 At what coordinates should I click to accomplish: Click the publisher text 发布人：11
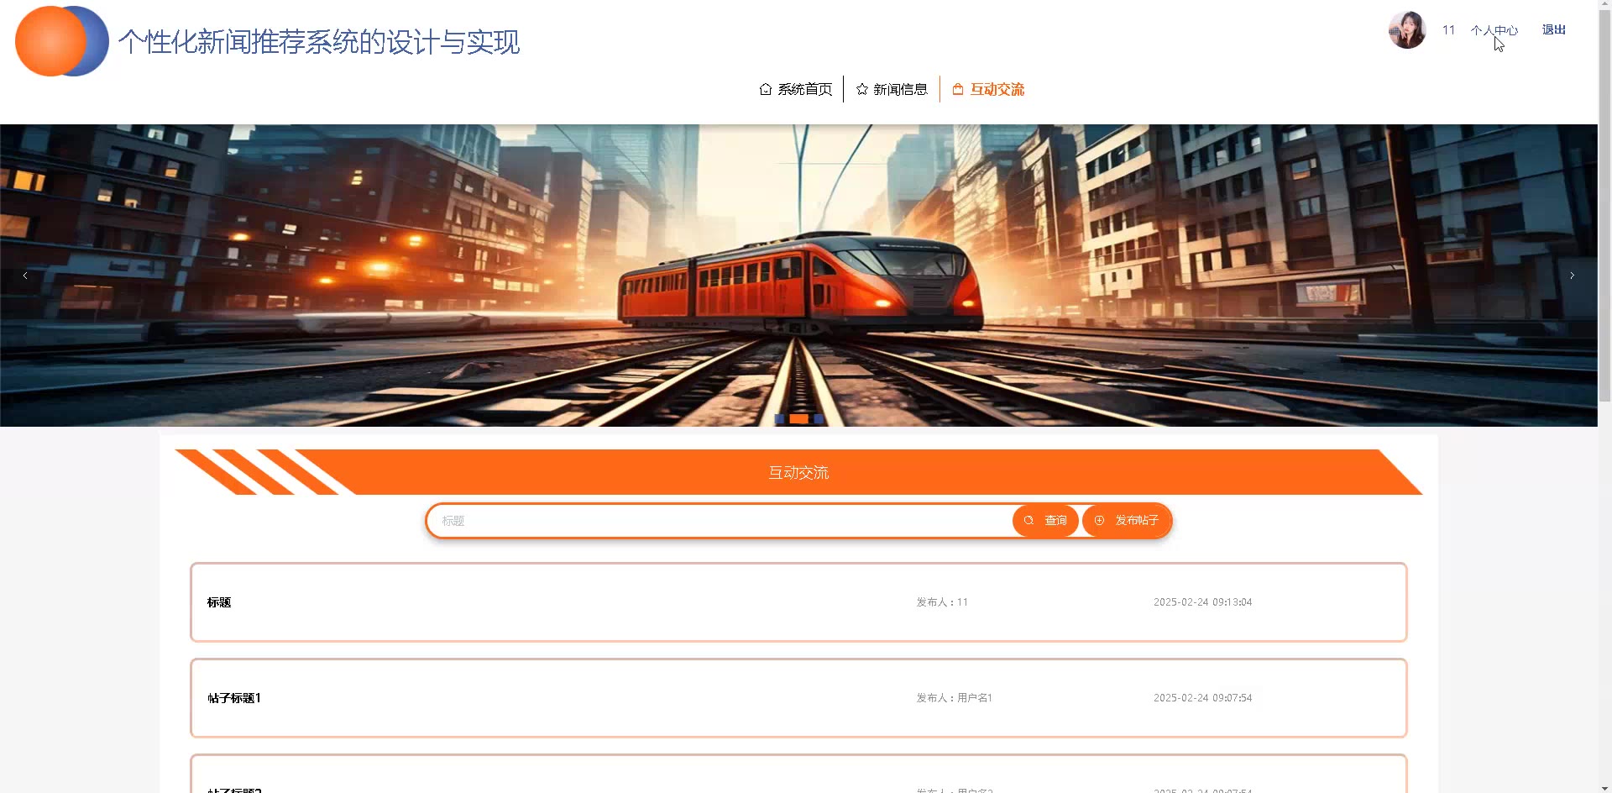pos(942,602)
